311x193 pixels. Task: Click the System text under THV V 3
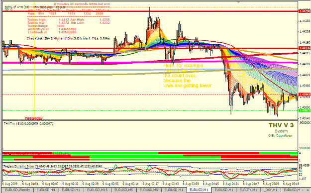pos(281,131)
